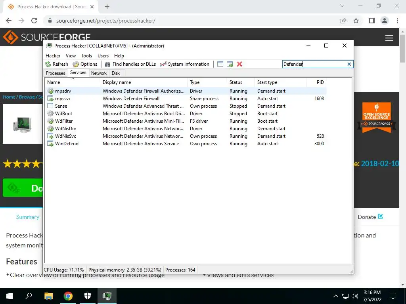The height and width of the screenshot is (304, 406).
Task: Click the SourceForge logo in Chrome
Action: coord(47,37)
